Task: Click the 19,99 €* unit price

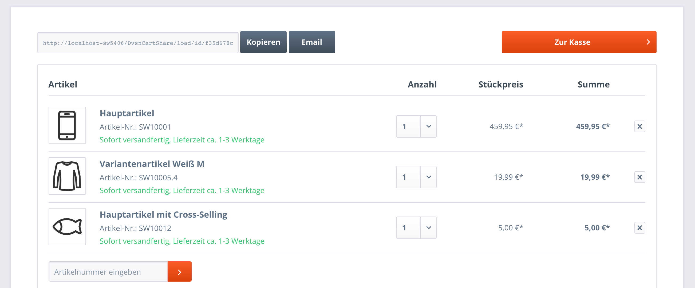Action: [508, 177]
